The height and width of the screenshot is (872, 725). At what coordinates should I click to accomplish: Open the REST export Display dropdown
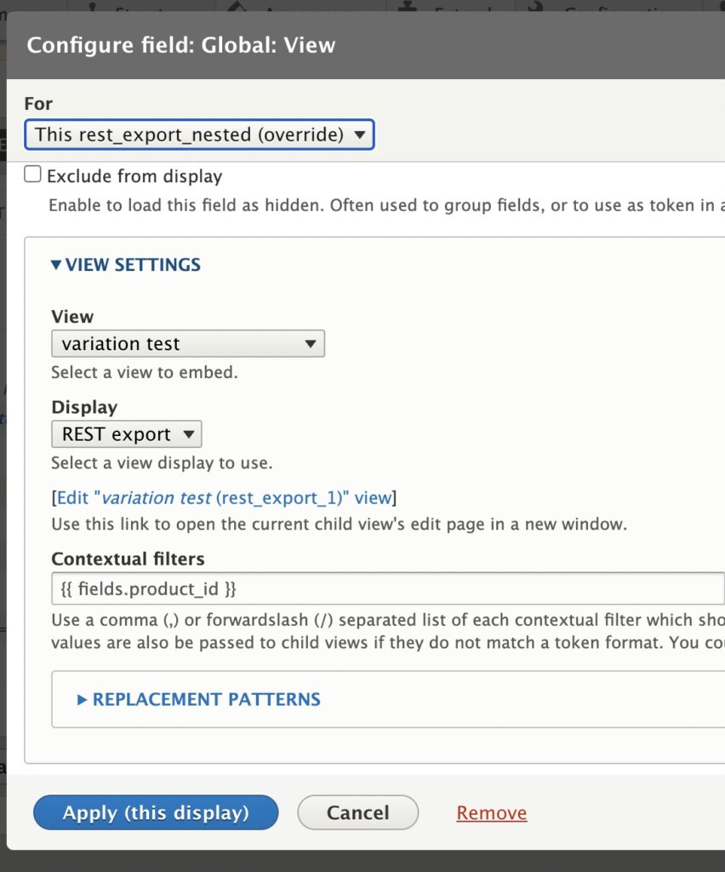coord(126,433)
